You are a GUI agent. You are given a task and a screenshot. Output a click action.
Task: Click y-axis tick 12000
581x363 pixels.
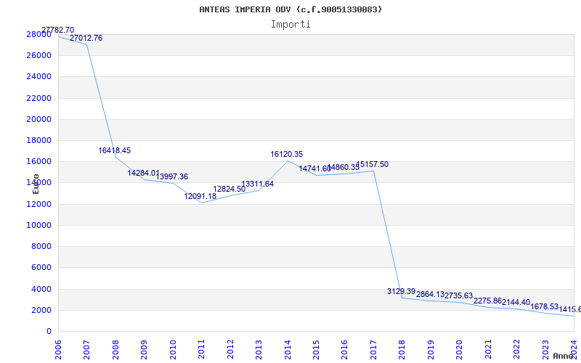39,204
